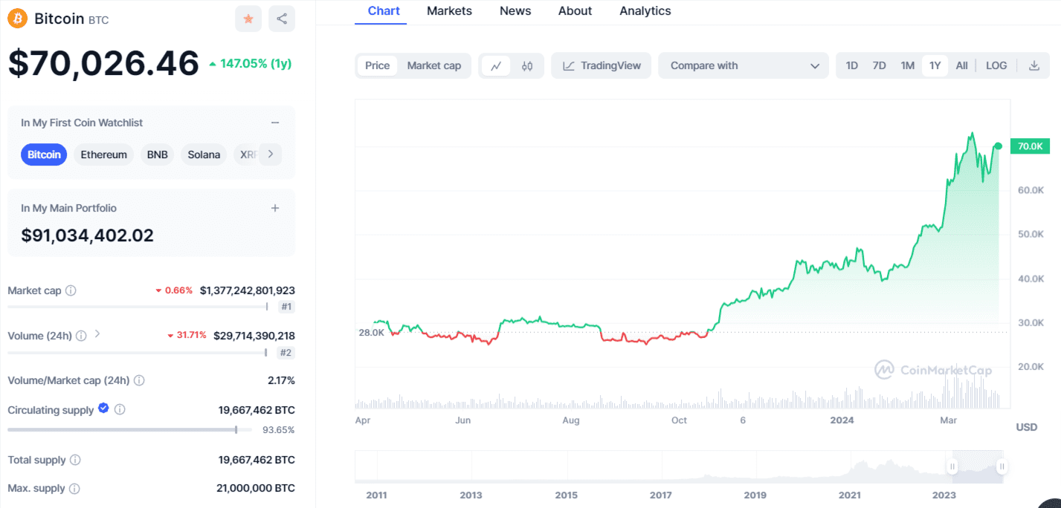This screenshot has height=508, width=1061.
Task: Switch chart to candlestick view
Action: 527,65
